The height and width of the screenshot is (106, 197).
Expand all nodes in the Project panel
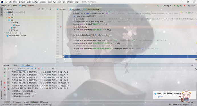(x=43, y=9)
